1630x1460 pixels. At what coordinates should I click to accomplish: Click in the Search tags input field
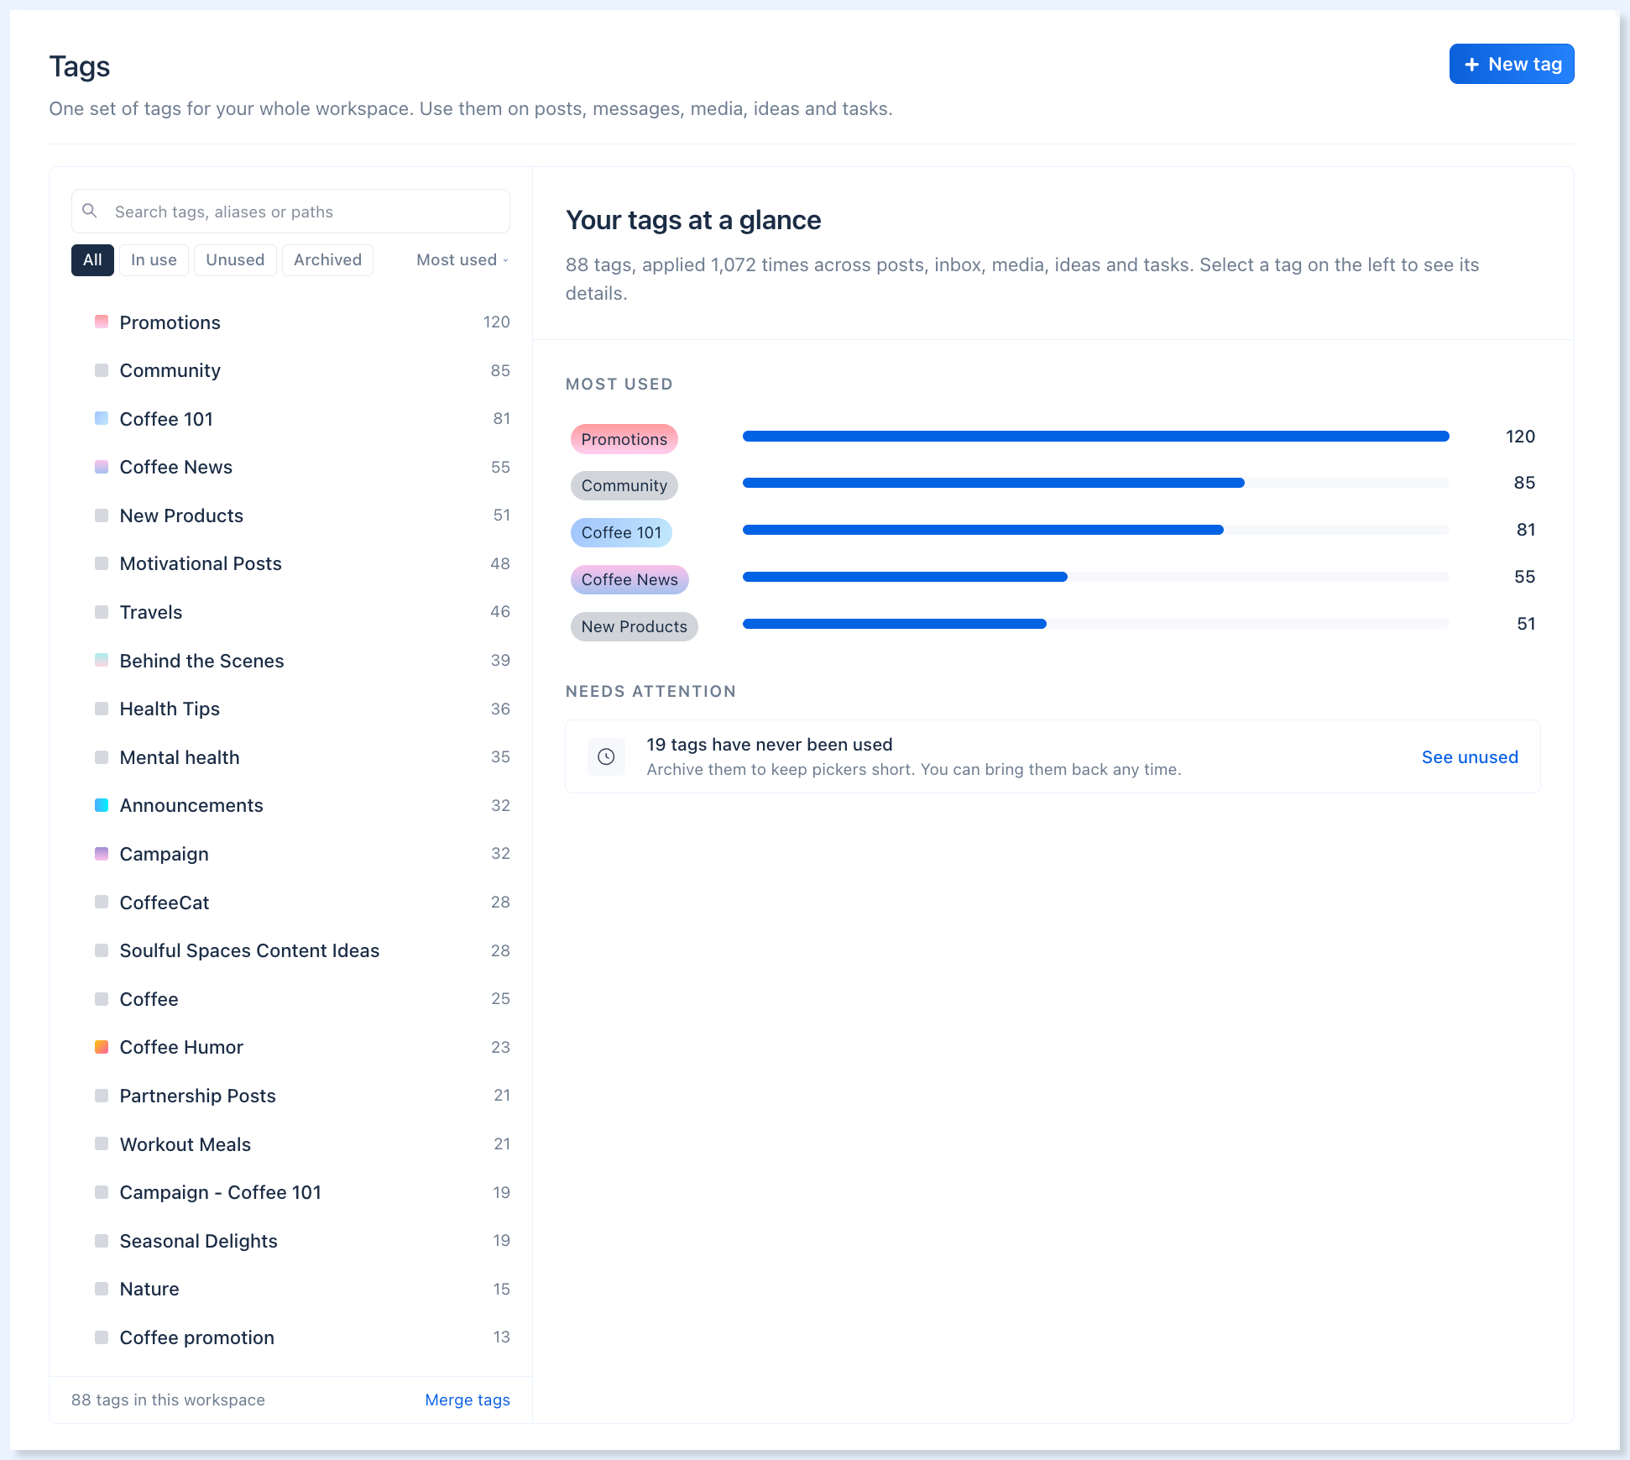(x=290, y=212)
